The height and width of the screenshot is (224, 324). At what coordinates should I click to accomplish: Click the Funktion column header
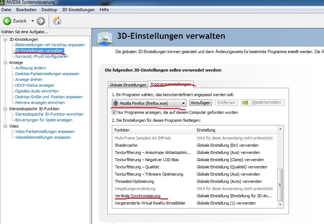(154, 130)
